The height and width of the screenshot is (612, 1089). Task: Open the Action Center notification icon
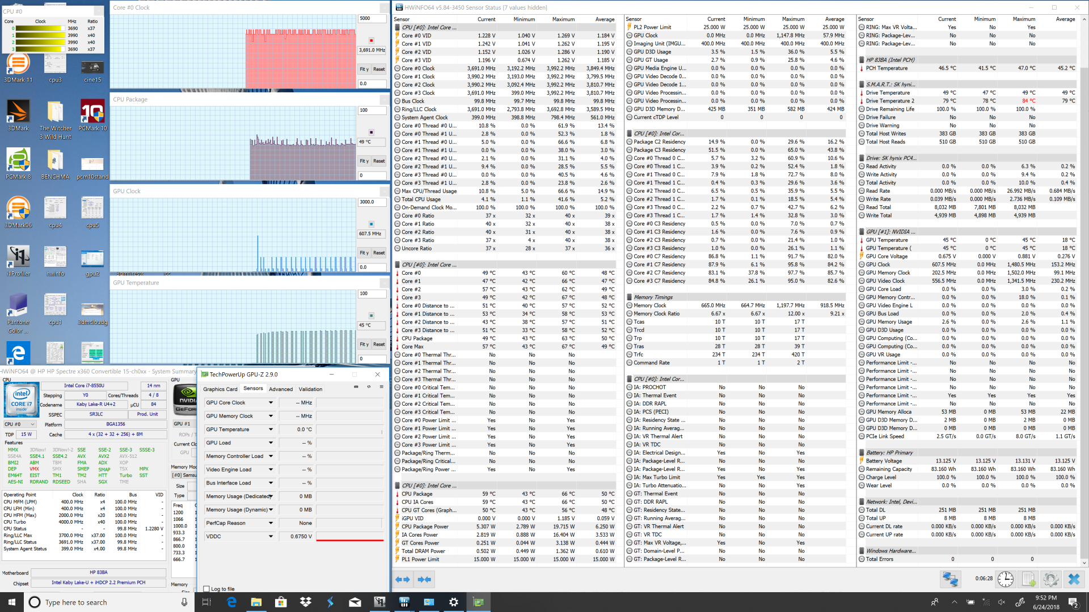(1073, 602)
